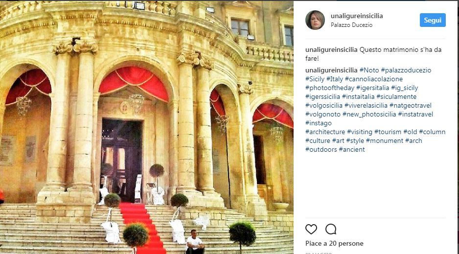The width and height of the screenshot is (459, 254).
Task: Open comments with the speech bubble icon
Action: tap(331, 229)
